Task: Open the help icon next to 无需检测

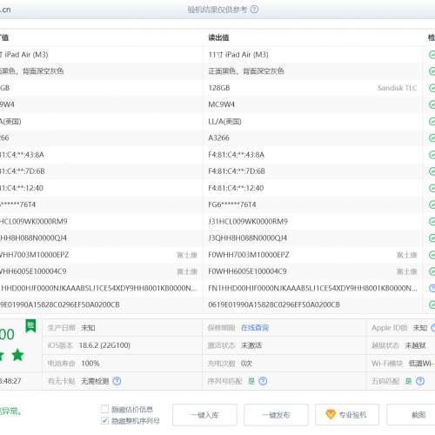Action: point(117,381)
